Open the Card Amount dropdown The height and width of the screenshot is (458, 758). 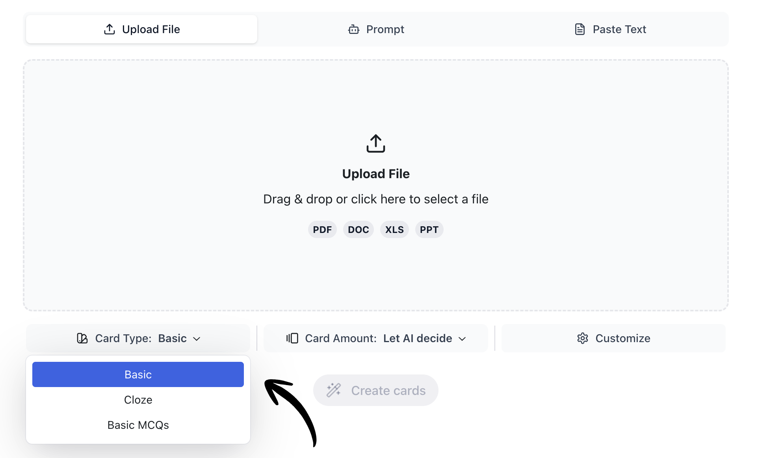click(x=375, y=338)
